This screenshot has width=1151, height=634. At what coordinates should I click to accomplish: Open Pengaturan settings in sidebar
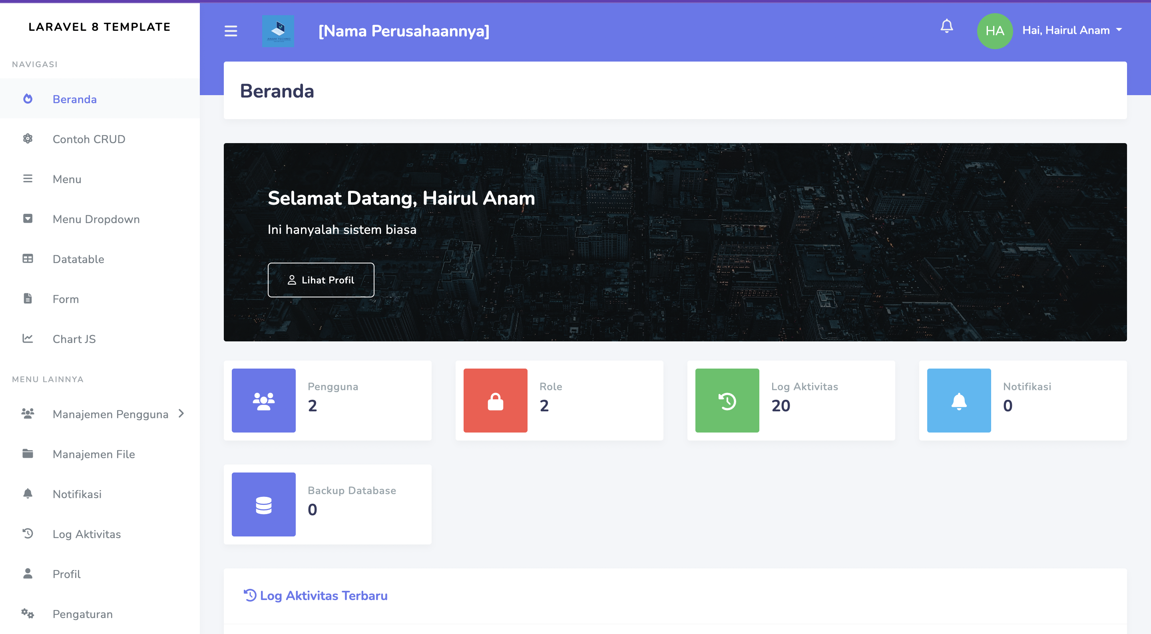pos(82,614)
